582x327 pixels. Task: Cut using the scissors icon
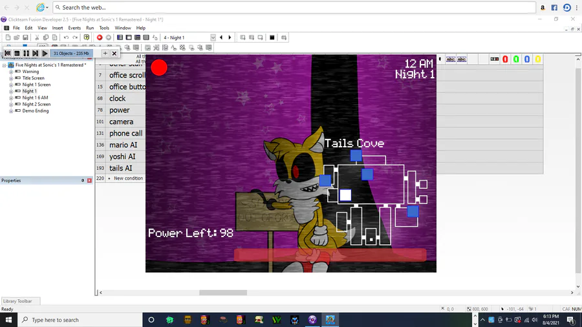[x=37, y=37]
